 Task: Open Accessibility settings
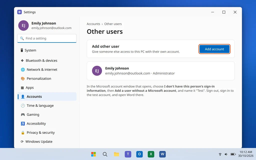pyautogui.click(x=47, y=123)
